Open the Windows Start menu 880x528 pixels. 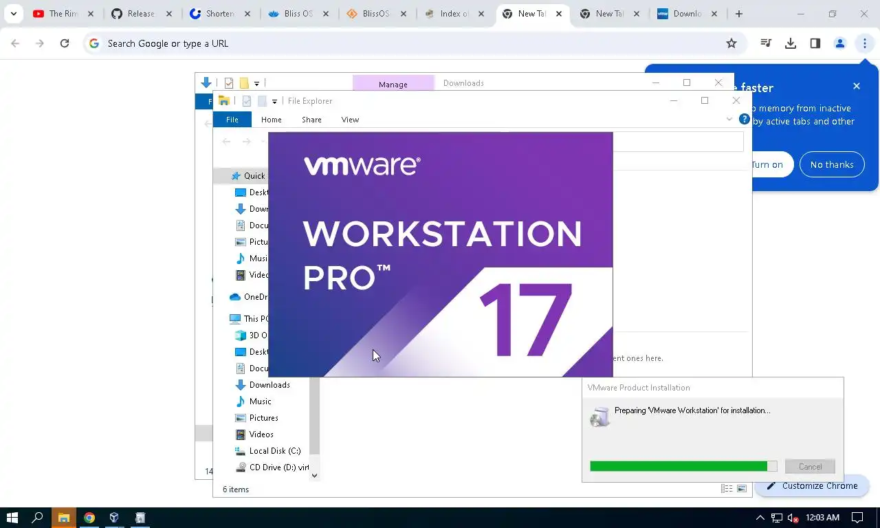click(12, 518)
